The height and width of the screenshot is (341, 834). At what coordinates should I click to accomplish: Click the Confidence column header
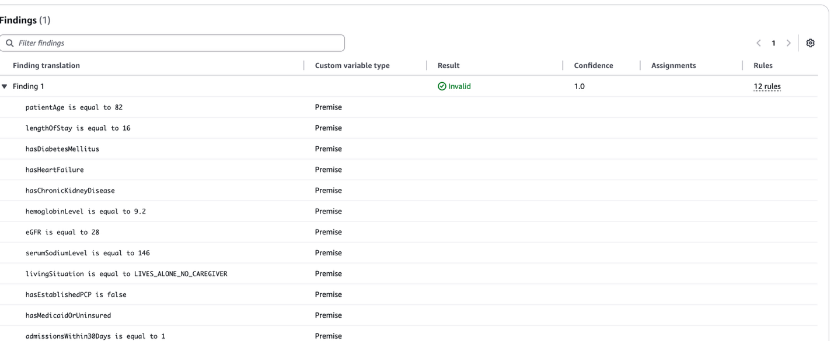(593, 65)
